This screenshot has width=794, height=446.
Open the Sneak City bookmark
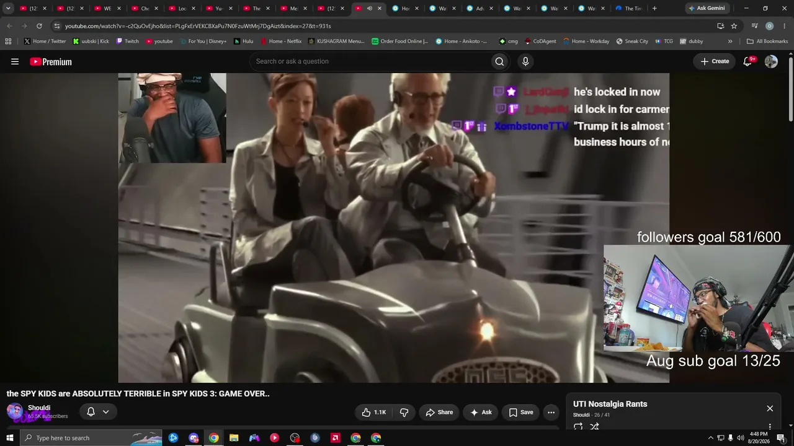632,42
